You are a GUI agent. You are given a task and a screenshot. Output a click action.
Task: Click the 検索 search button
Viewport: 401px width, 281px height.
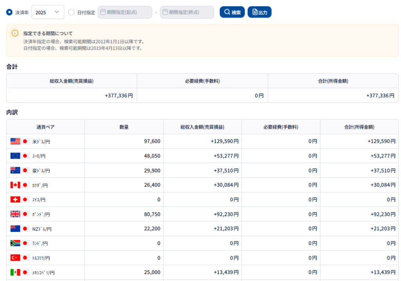click(x=232, y=12)
